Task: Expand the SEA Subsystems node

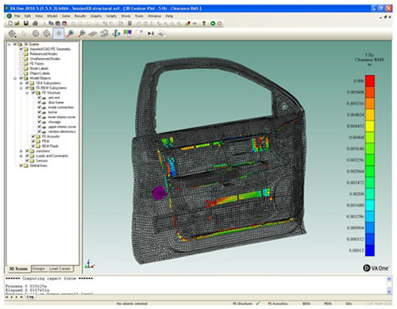Action: [x=21, y=83]
